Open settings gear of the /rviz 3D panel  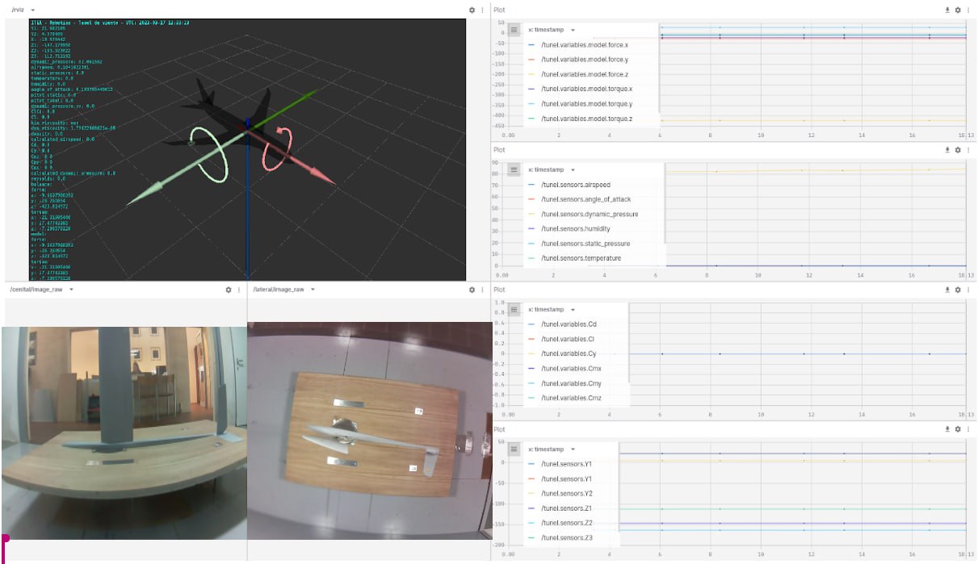point(472,10)
